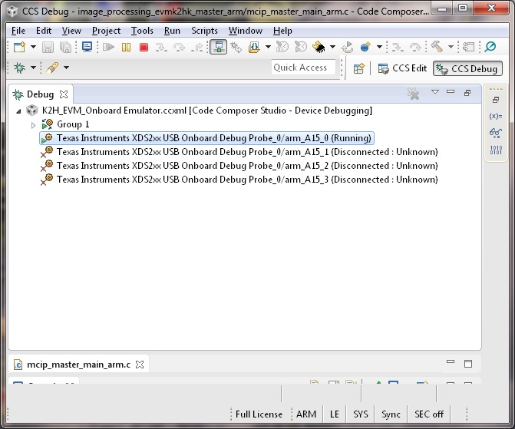Viewport: 515px width, 429px height.
Task: Open the Debug view menu dropdown arrow
Action: tap(435, 93)
